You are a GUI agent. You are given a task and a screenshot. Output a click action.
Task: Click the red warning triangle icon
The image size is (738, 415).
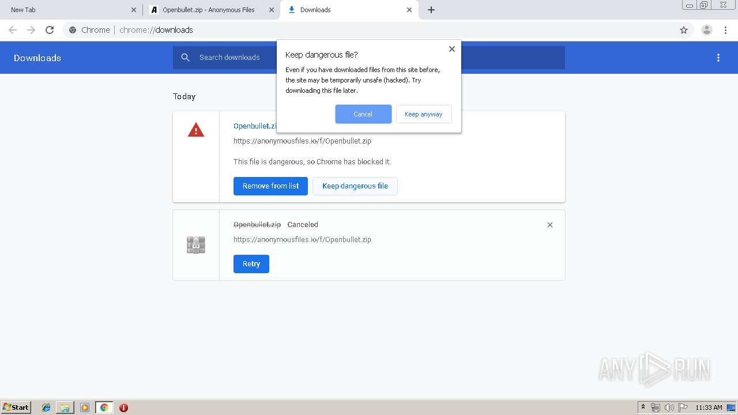pyautogui.click(x=196, y=130)
